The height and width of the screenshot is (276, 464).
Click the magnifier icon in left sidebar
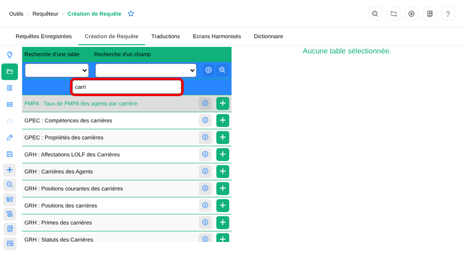pos(10,184)
